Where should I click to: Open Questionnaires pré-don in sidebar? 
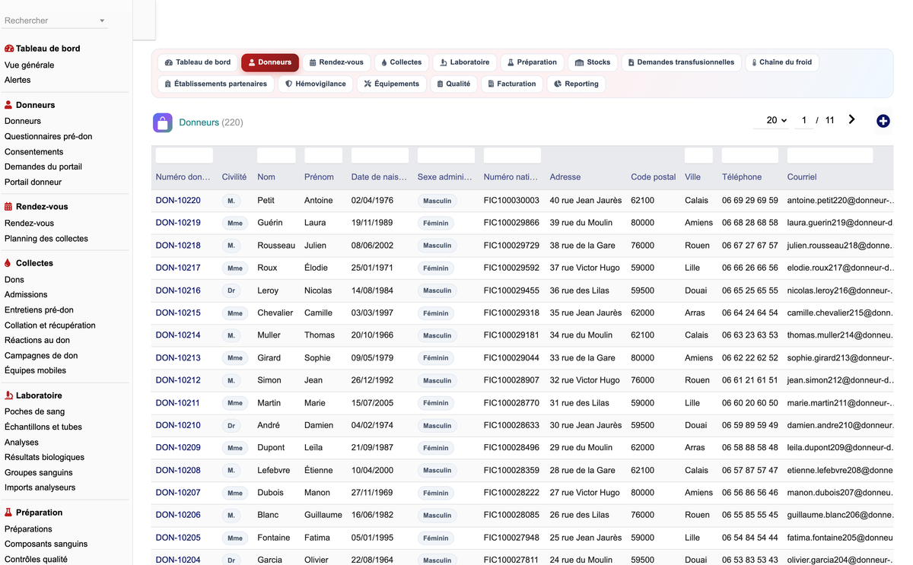(48, 137)
